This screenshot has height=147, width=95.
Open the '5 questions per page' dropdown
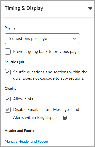coord(42,39)
